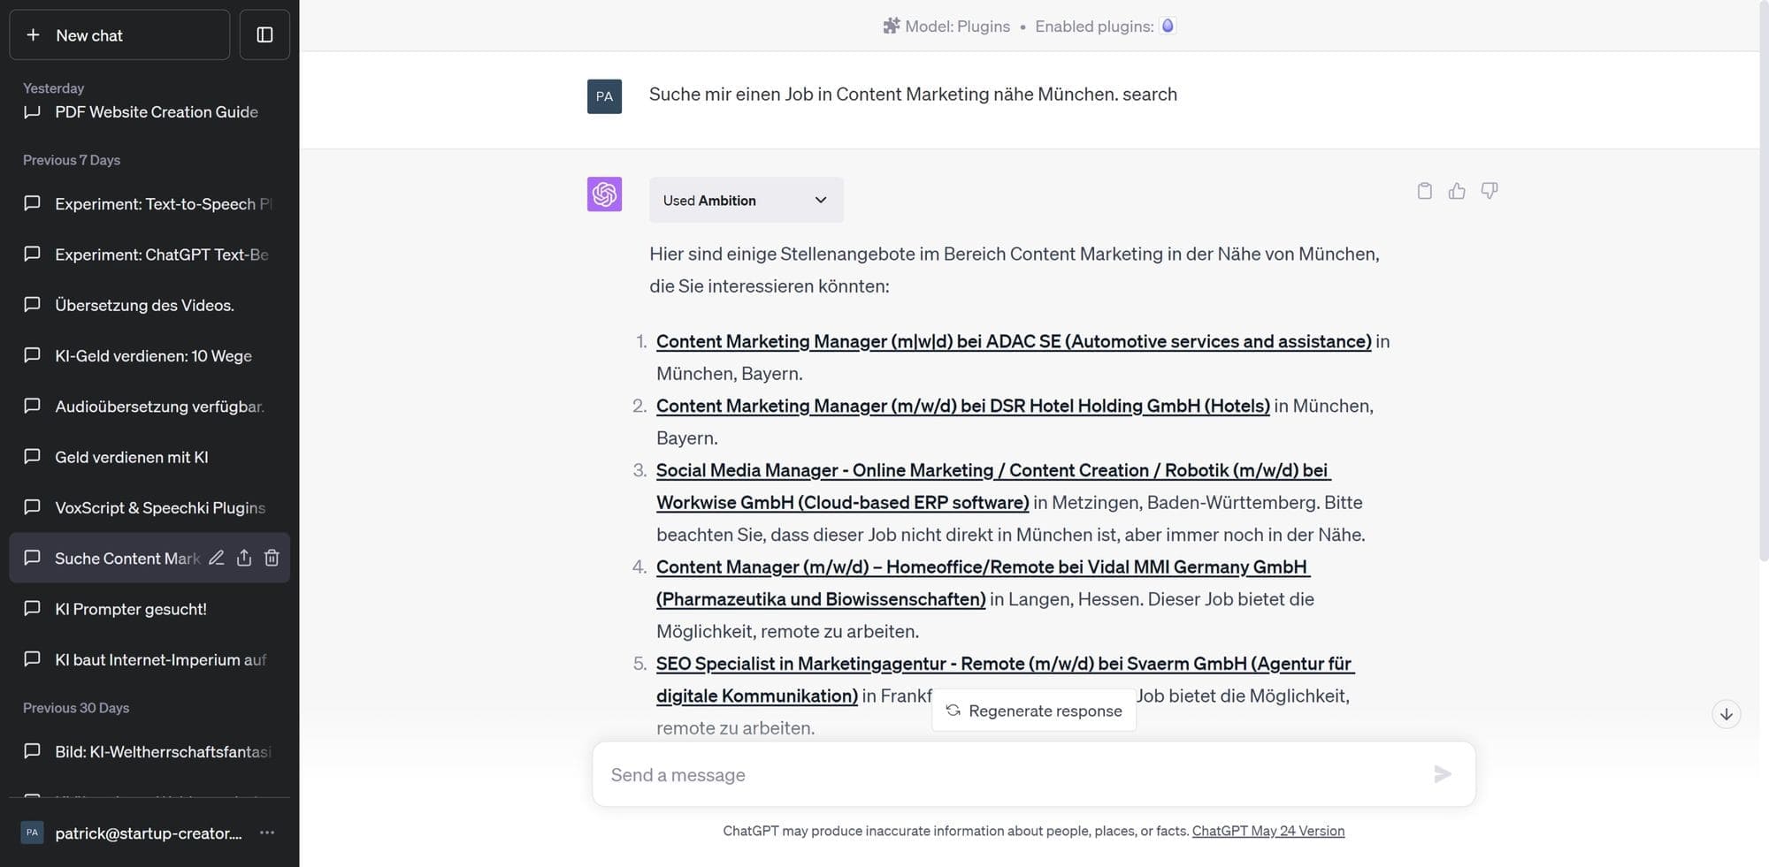Viewport: 1769px width, 867px height.
Task: Click the PA account avatar in sidebar
Action: tap(32, 833)
